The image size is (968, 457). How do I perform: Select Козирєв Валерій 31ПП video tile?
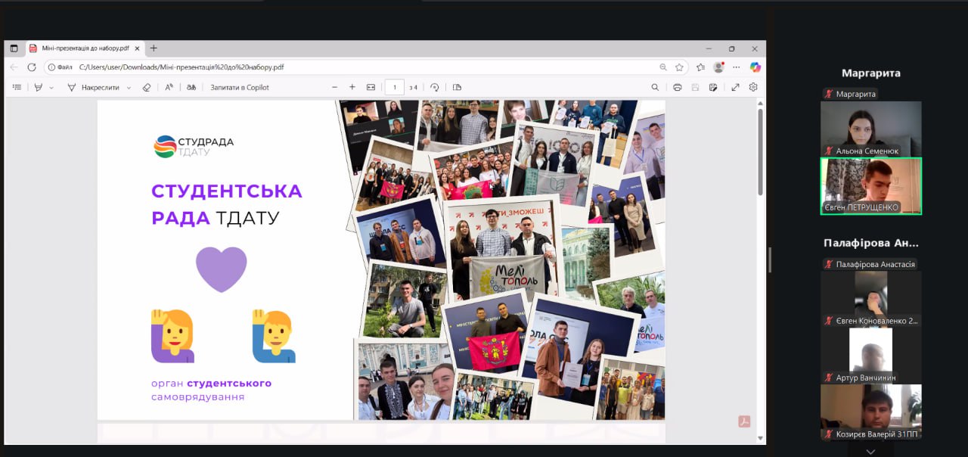coord(870,412)
